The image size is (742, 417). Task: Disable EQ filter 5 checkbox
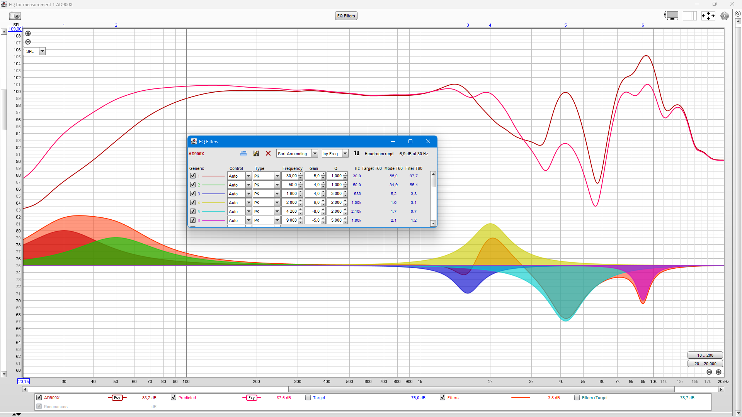tap(193, 211)
